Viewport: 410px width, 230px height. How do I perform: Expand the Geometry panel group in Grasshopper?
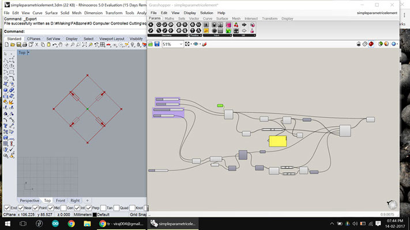[x=168, y=35]
